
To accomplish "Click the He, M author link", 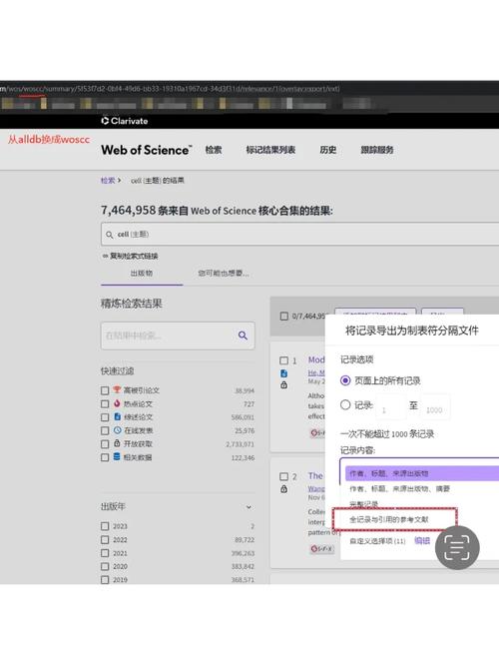I will [316, 372].
